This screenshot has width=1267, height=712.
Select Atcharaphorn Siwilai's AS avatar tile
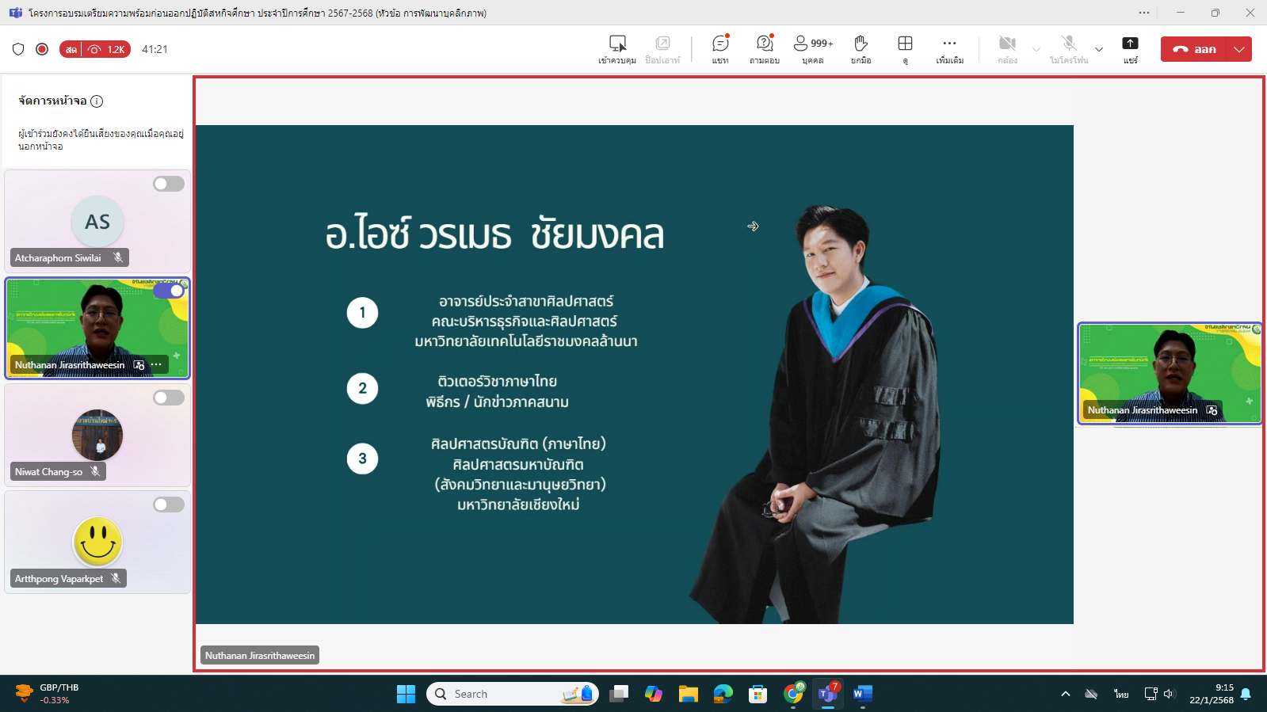[x=97, y=222]
